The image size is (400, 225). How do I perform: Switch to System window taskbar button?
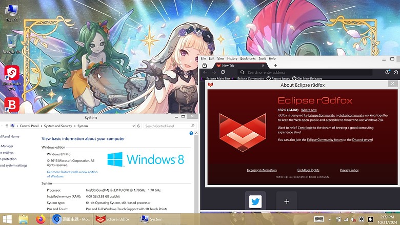pos(158,219)
